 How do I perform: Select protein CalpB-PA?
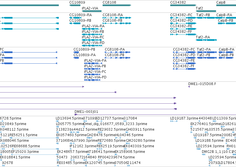click(227, 49)
